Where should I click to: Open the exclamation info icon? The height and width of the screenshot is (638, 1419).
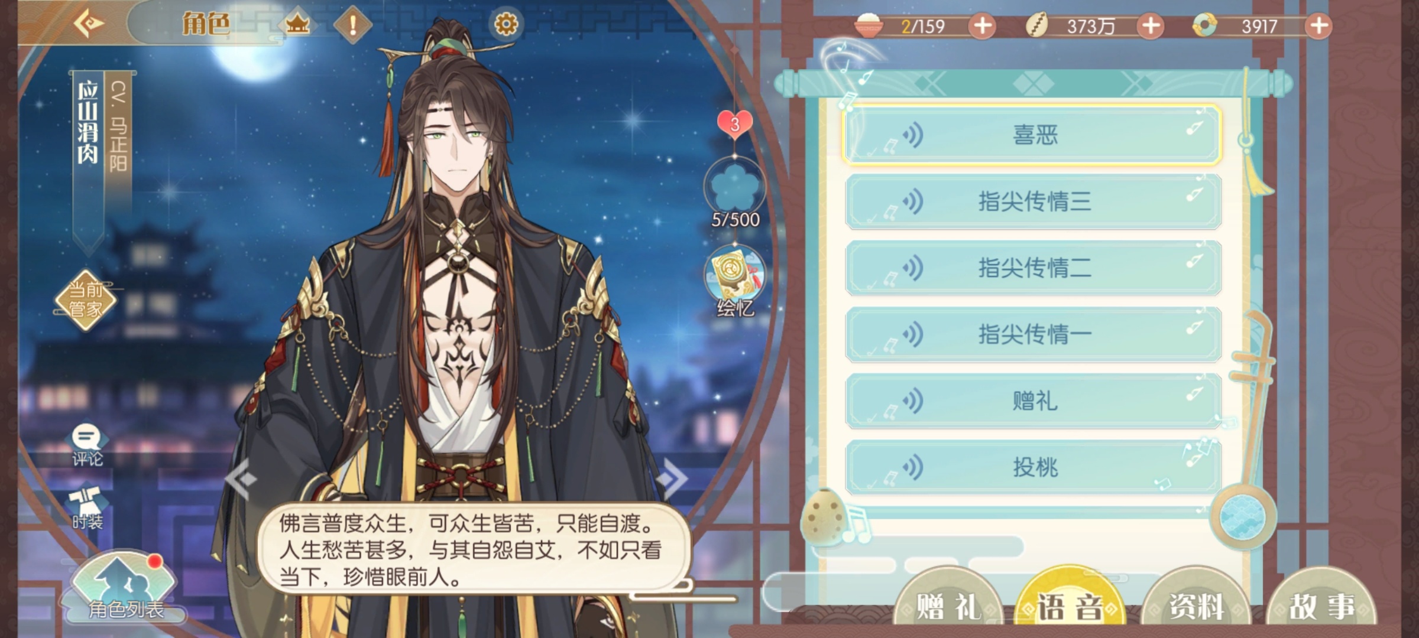(x=353, y=25)
